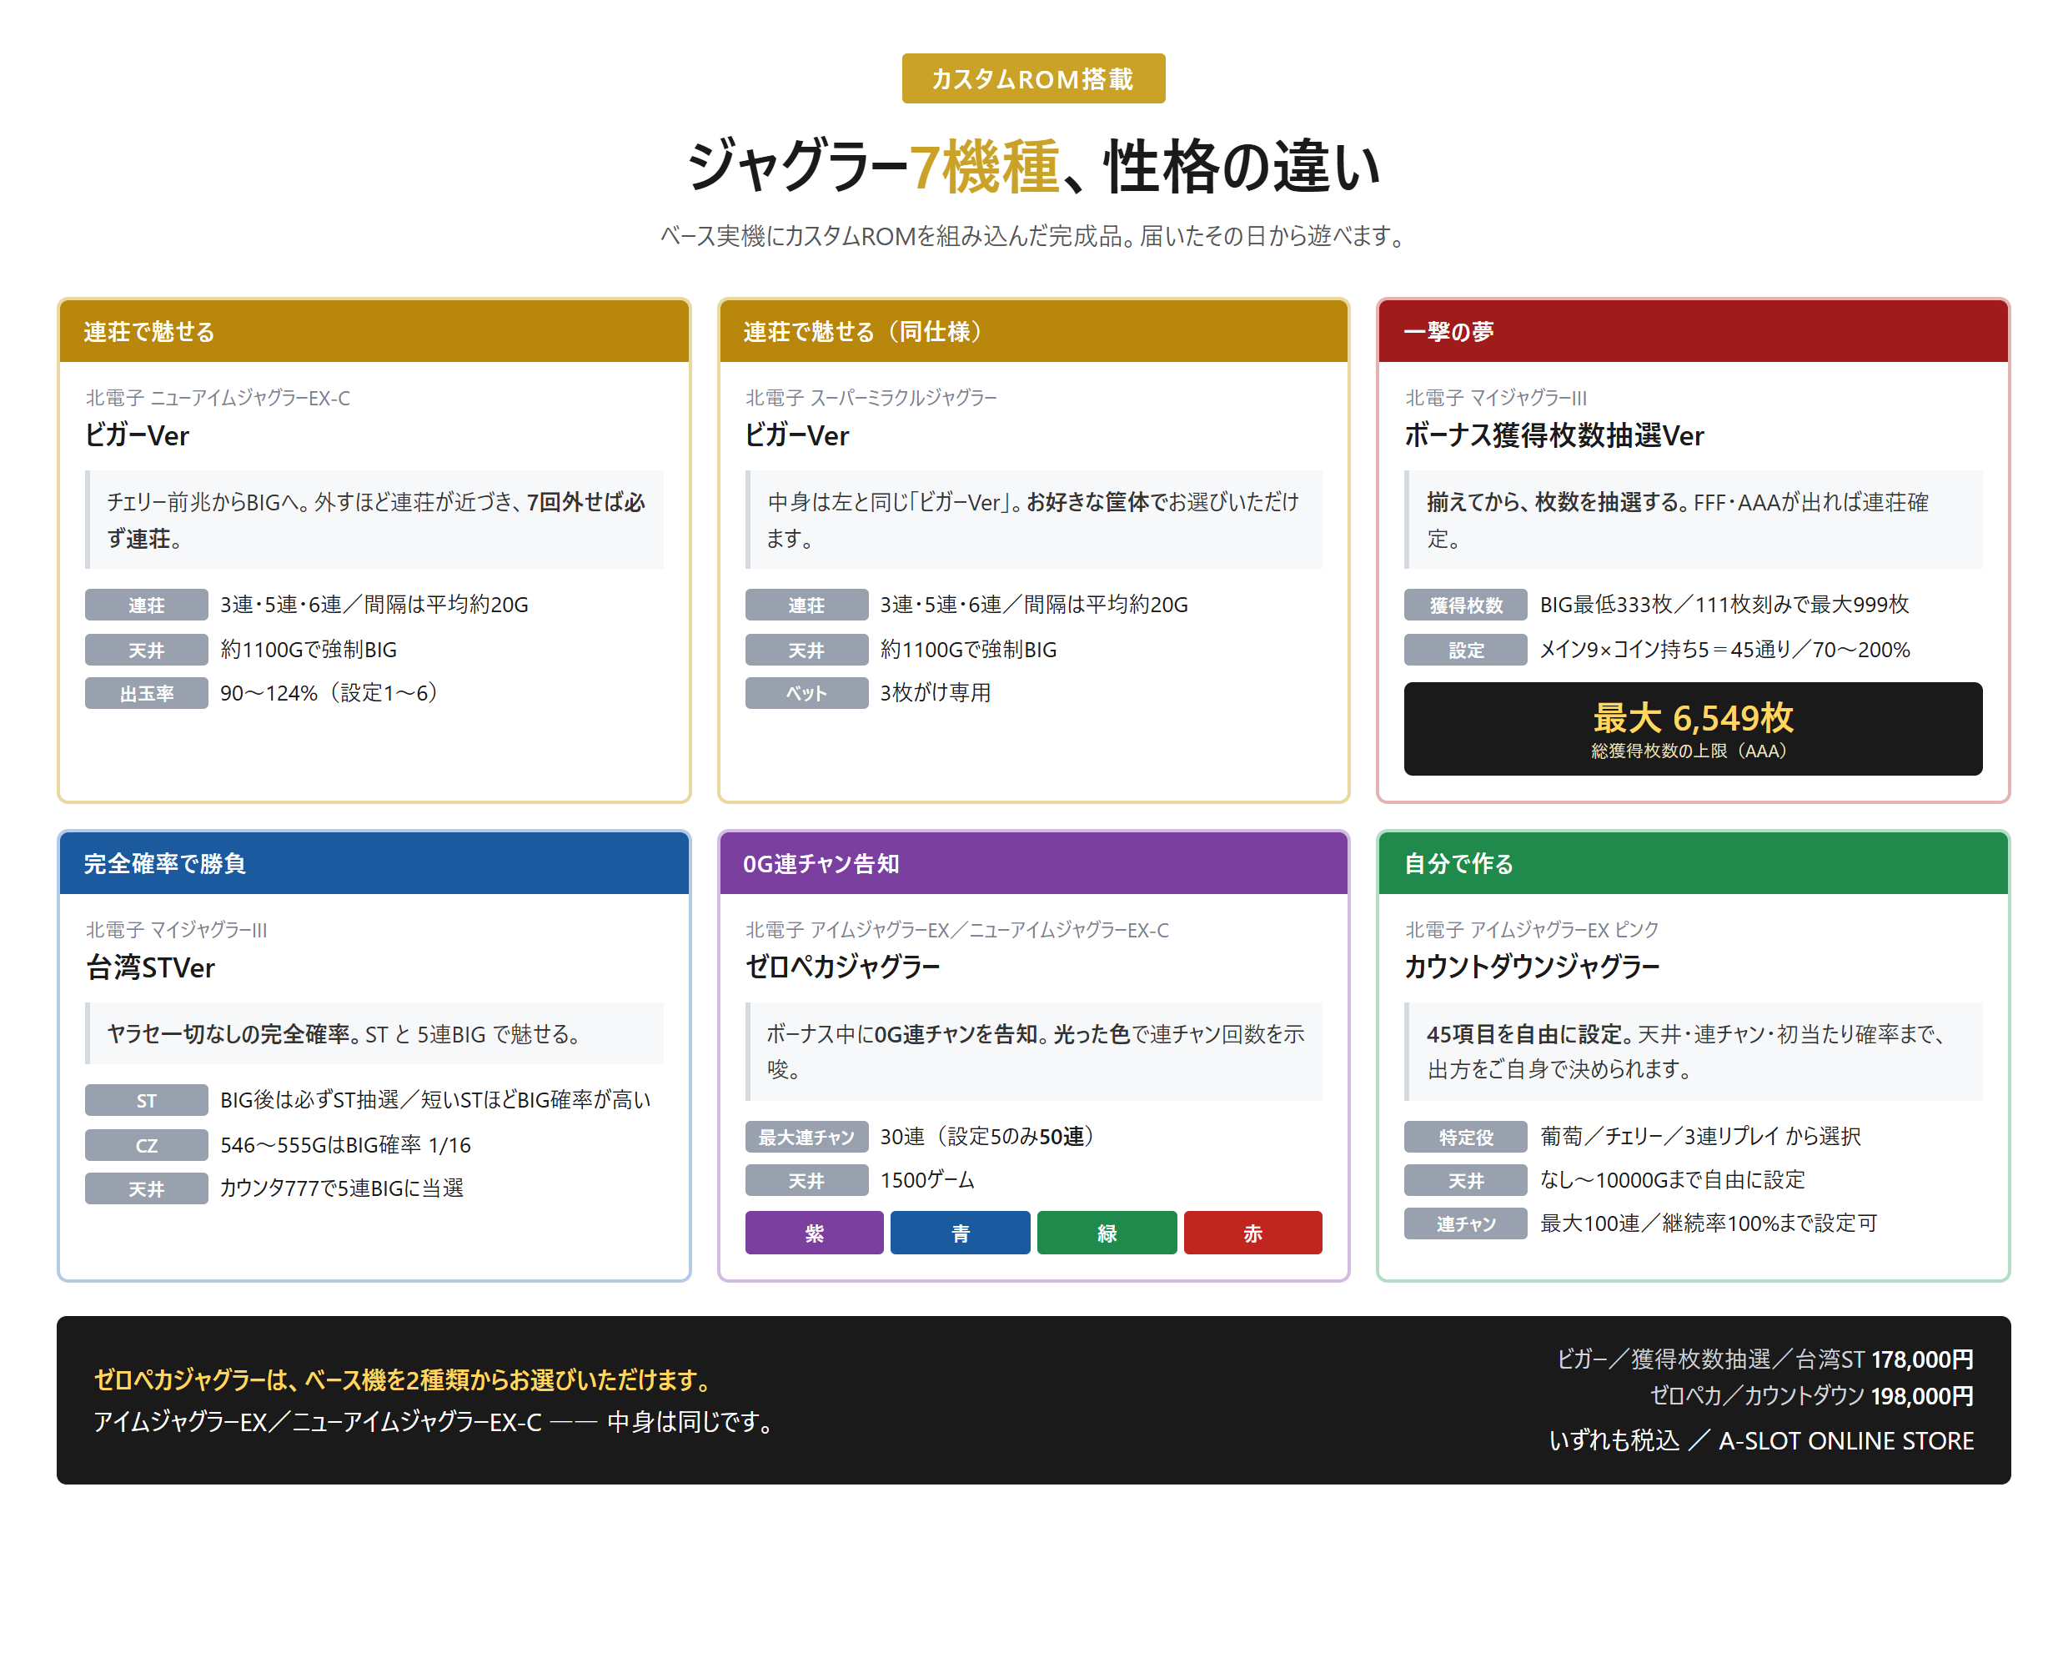Click the 出玉率 label tag

pos(146,693)
